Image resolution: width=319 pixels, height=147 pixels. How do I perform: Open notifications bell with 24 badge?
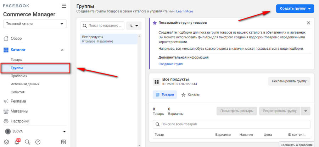17,142
